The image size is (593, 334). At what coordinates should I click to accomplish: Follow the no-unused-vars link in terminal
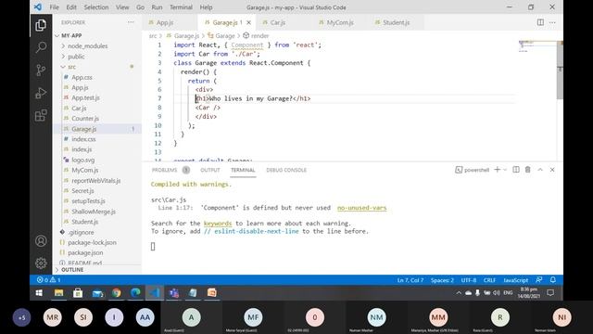(361, 208)
